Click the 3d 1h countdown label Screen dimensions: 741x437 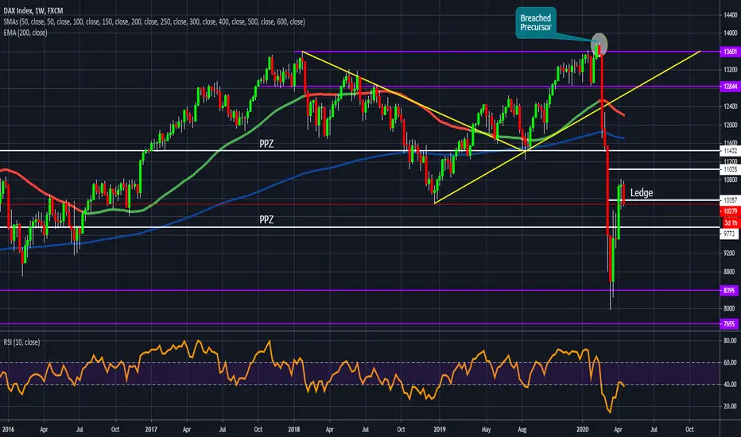pyautogui.click(x=731, y=222)
